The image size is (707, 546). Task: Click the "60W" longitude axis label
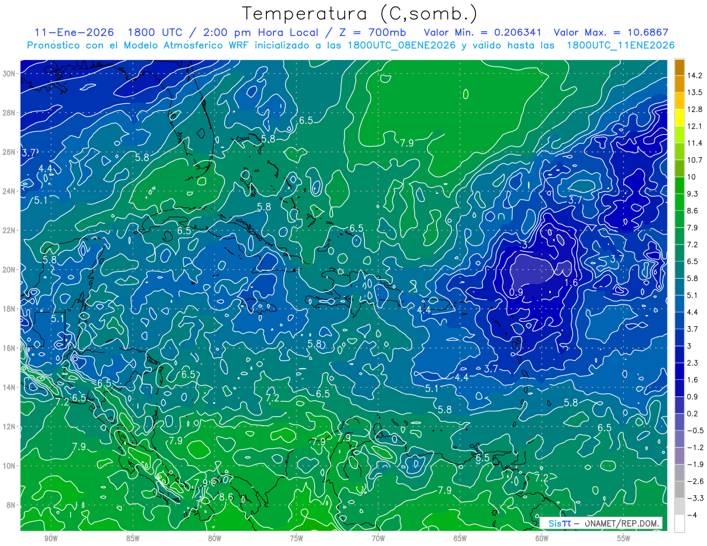point(542,538)
